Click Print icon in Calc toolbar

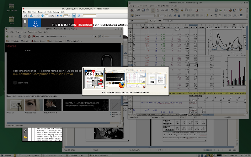163,10
